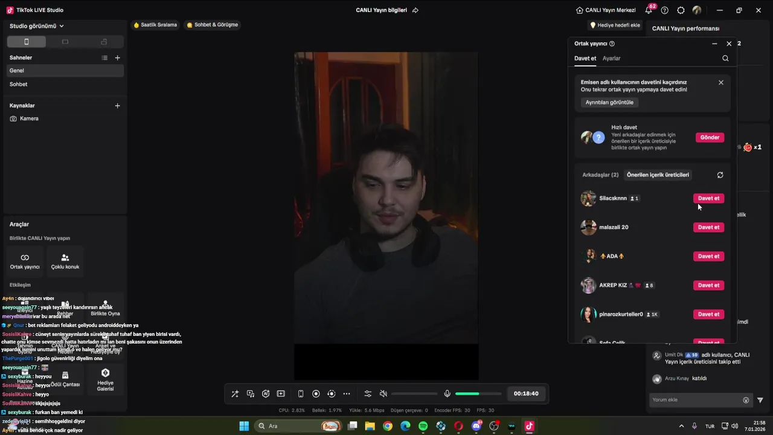Select the Genel scene

[x=65, y=71]
